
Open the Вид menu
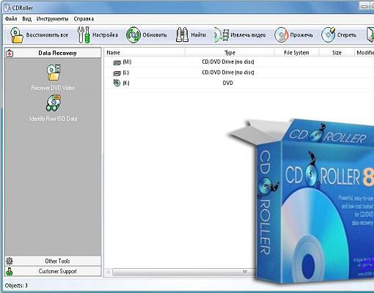[27, 19]
